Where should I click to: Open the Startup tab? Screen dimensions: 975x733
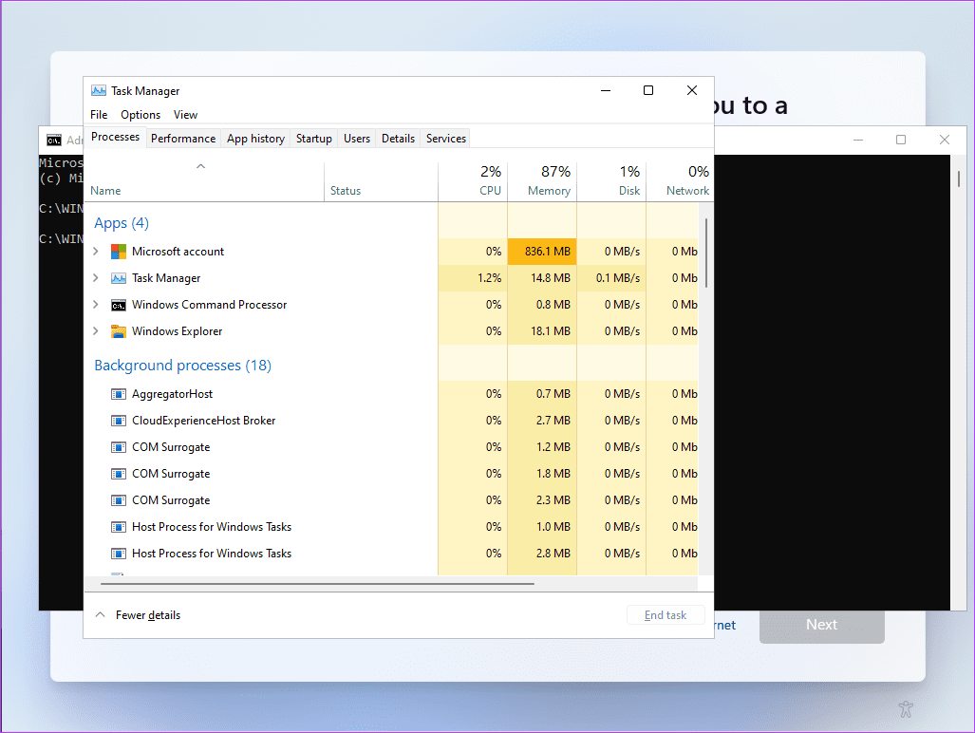[x=313, y=139]
